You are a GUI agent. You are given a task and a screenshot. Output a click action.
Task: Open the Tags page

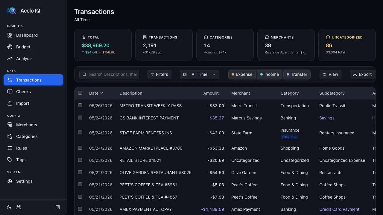point(34,160)
